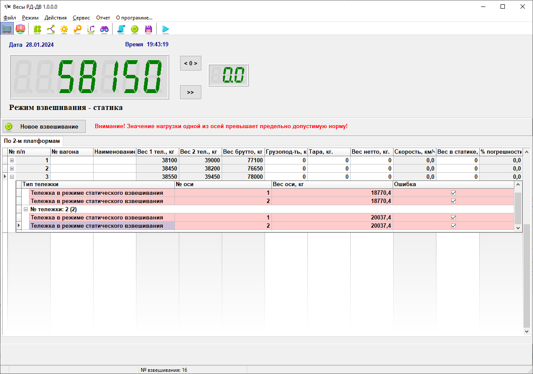
Task: Open the Сервис menu
Action: point(81,18)
